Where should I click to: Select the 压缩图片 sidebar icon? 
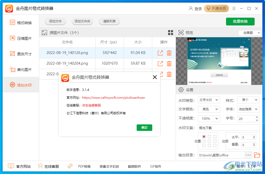[12, 38]
